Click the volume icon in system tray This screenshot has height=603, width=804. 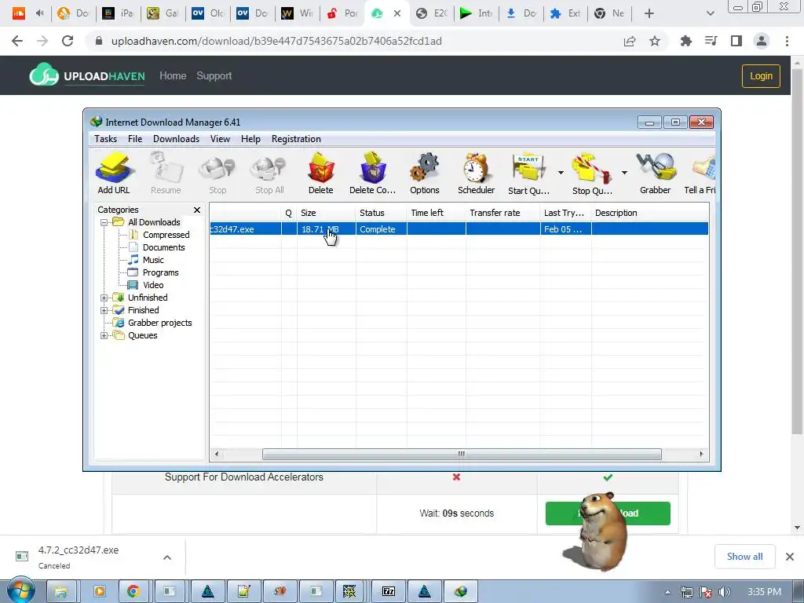pyautogui.click(x=725, y=592)
